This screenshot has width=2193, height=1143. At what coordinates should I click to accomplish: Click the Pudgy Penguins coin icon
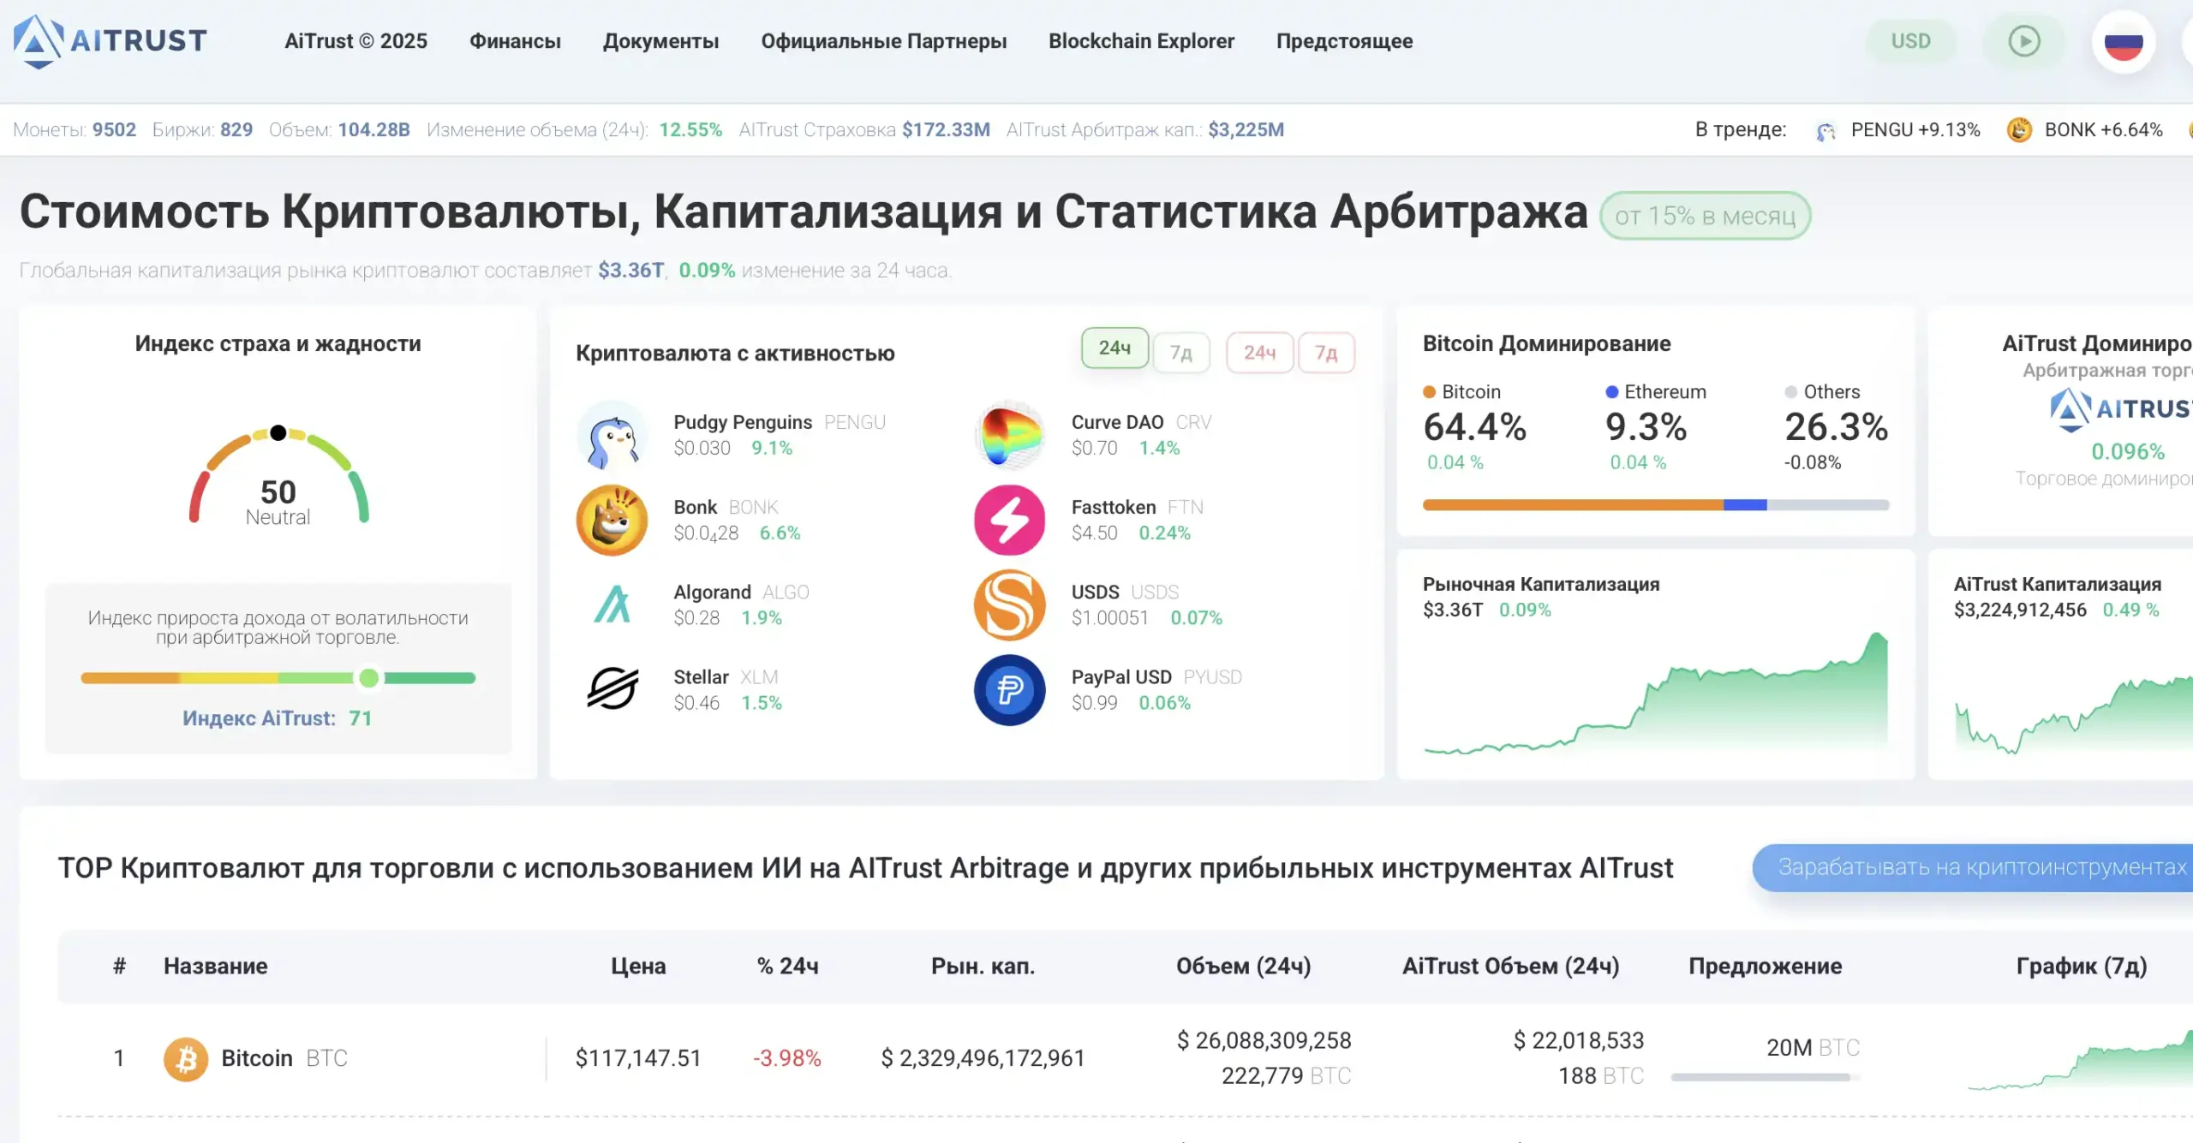(612, 435)
